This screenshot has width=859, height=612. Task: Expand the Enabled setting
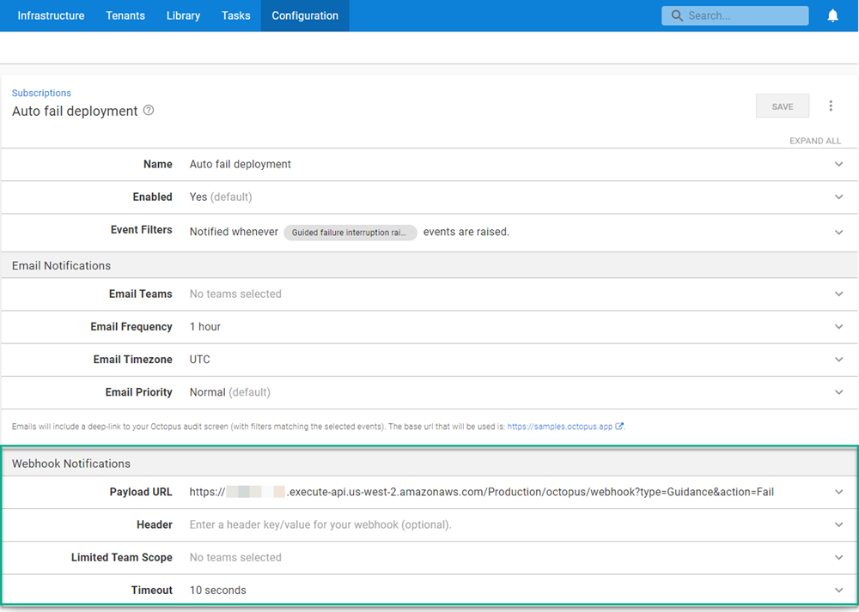click(839, 197)
